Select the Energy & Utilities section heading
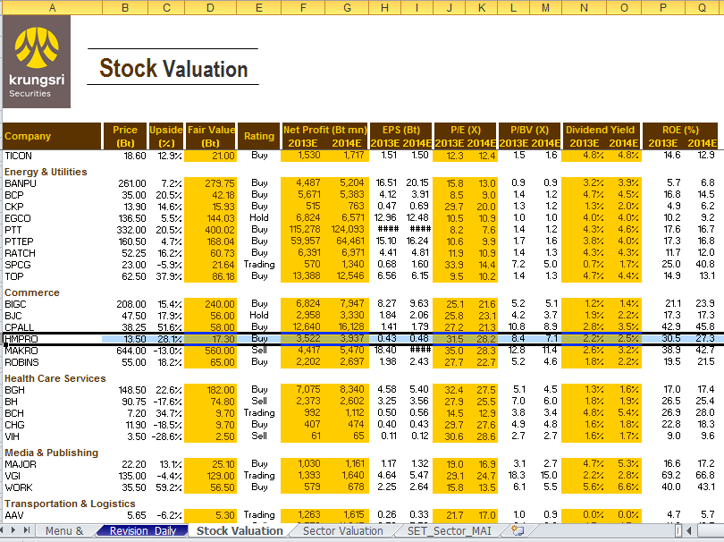The width and height of the screenshot is (724, 542). [46, 172]
